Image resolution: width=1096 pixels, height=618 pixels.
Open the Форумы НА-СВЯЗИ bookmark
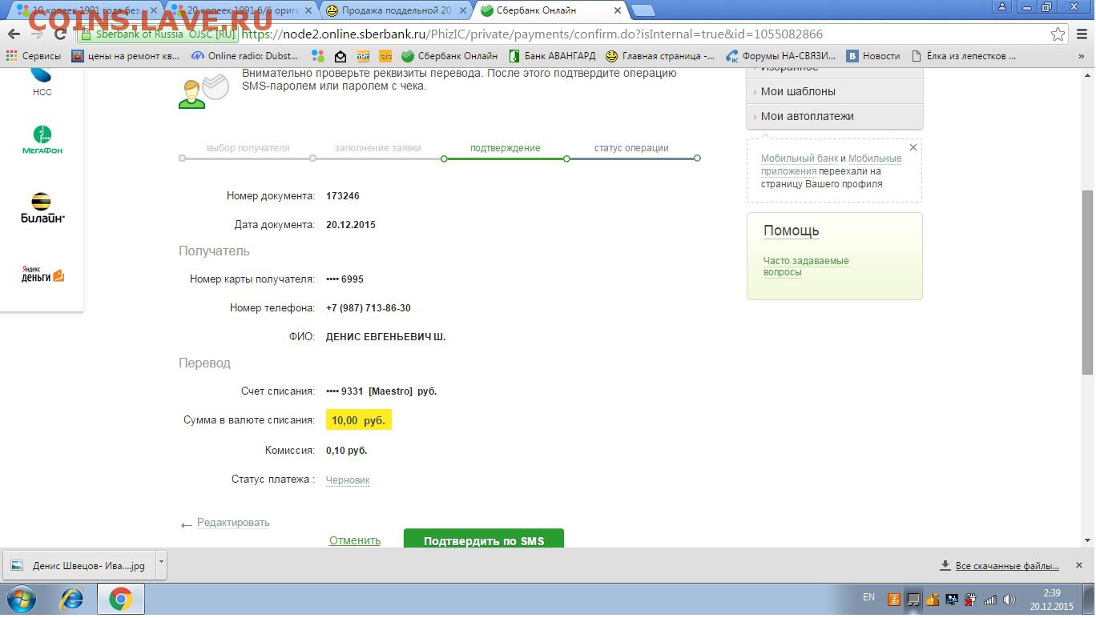781,56
